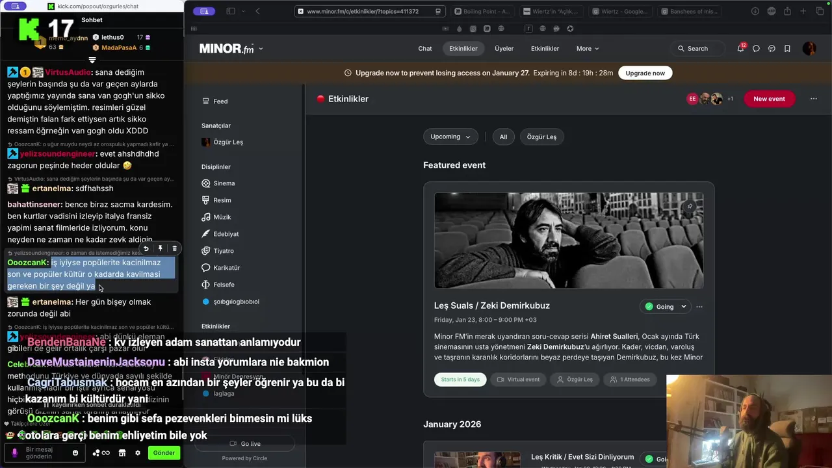The width and height of the screenshot is (832, 468).
Task: Switch to the Chat tab
Action: [x=425, y=49]
